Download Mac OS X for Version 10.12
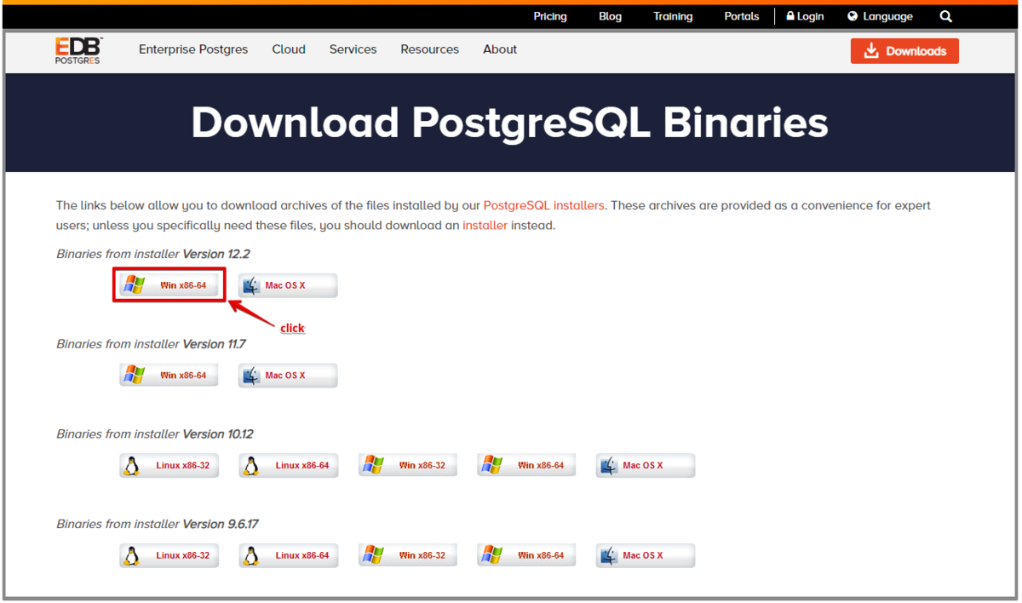 tap(646, 465)
